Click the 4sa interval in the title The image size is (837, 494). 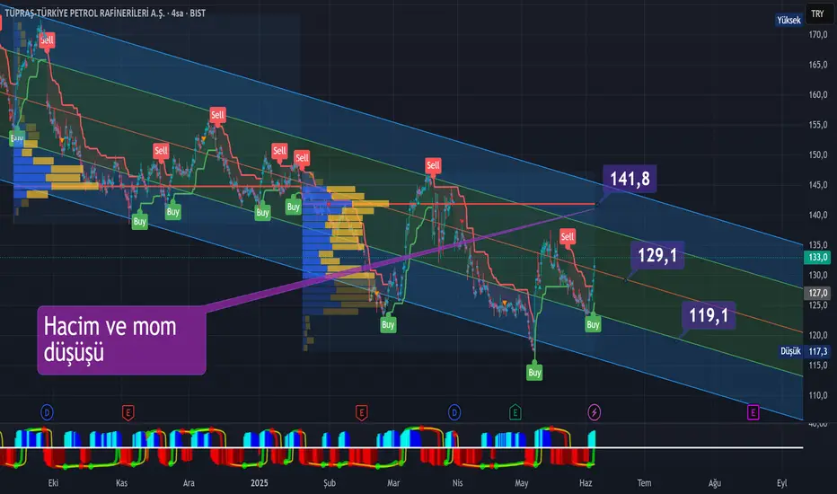[178, 13]
